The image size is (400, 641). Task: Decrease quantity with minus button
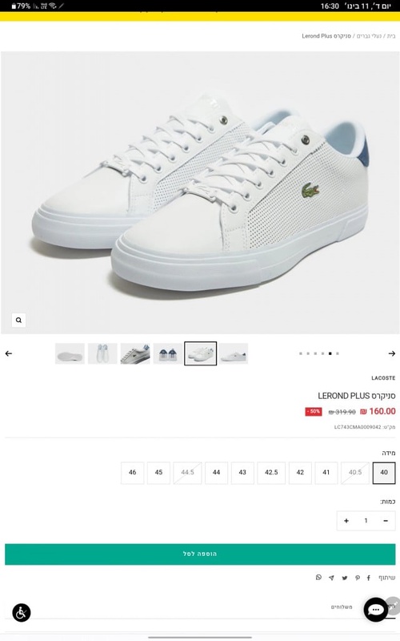(x=386, y=521)
